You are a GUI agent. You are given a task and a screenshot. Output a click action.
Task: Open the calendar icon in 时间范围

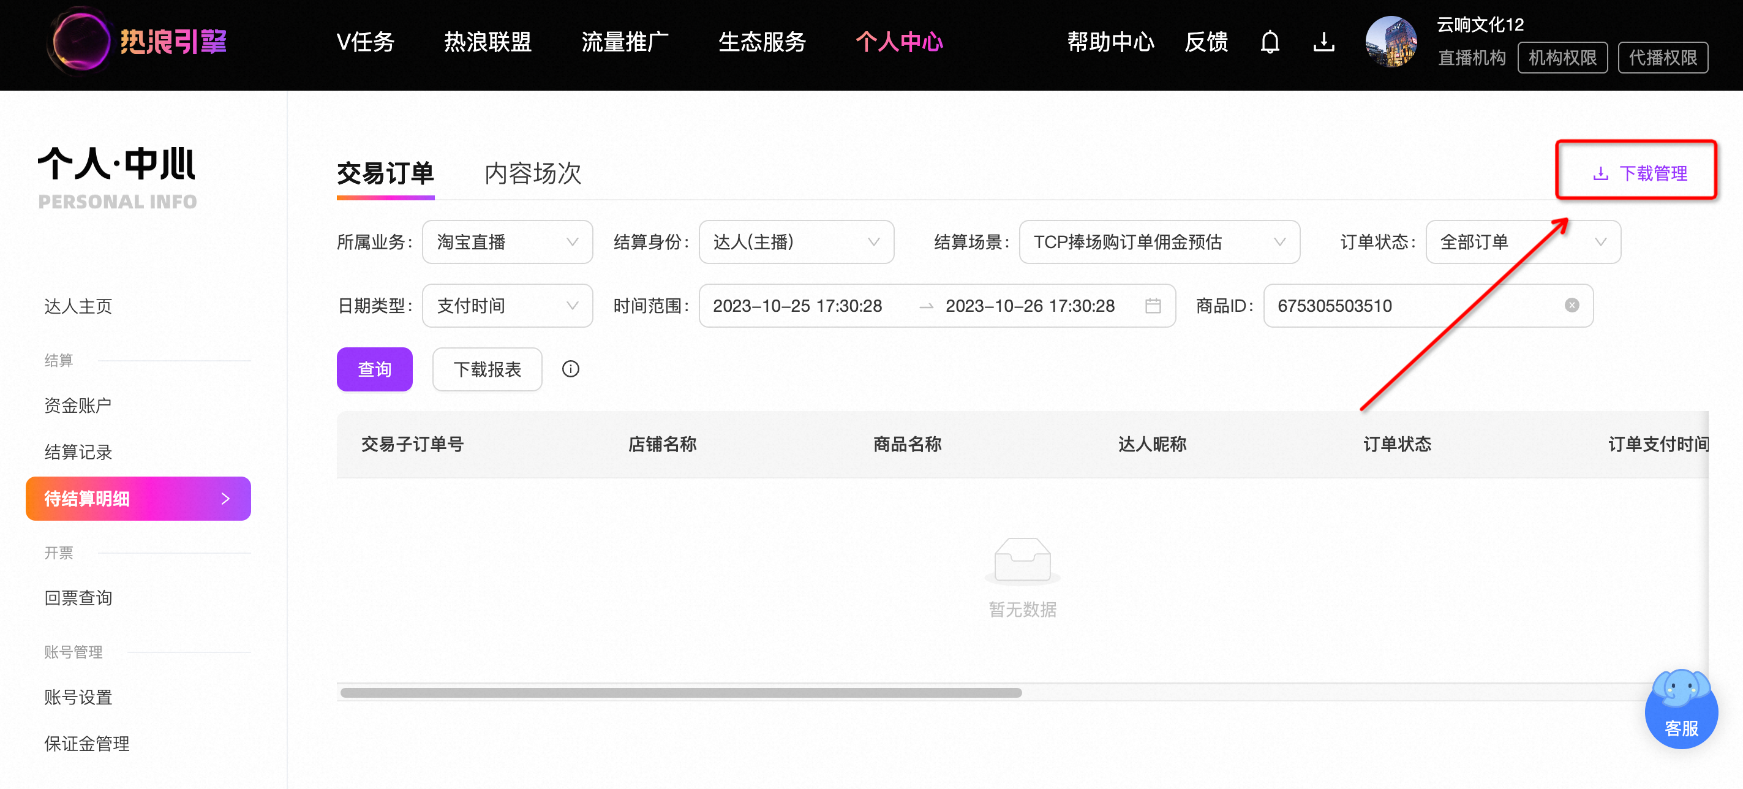click(1152, 306)
